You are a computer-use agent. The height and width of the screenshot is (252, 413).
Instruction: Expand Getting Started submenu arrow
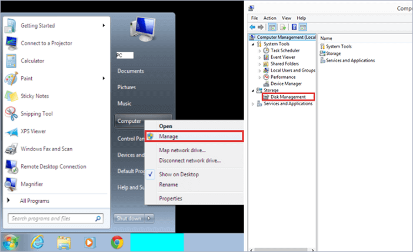tap(104, 25)
